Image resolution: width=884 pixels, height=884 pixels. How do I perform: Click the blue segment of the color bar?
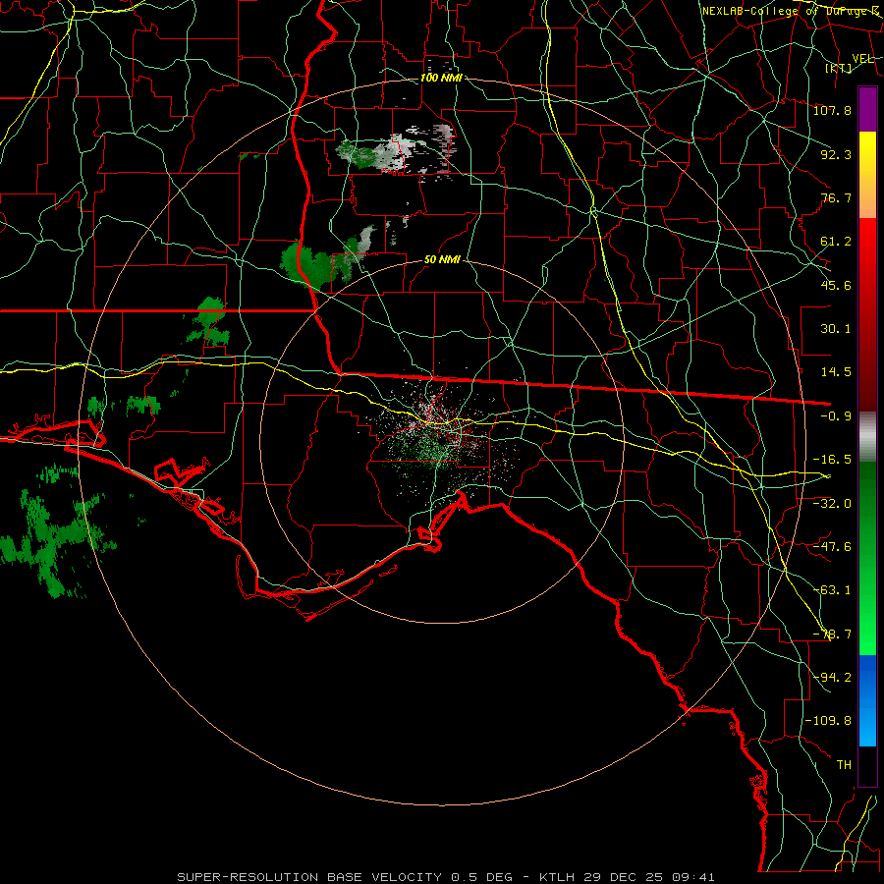point(867,700)
